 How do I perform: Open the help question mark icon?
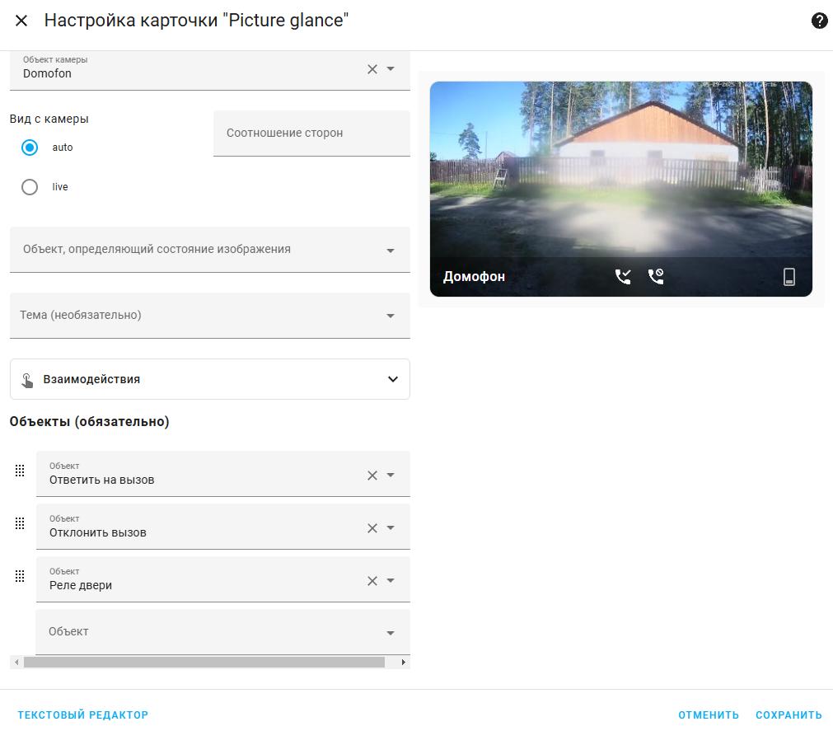[x=819, y=21]
